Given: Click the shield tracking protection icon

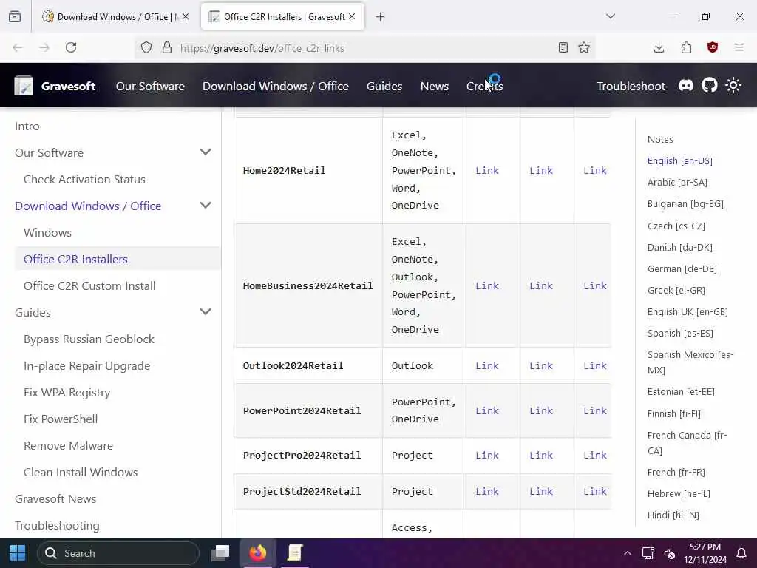Looking at the screenshot, I should [x=146, y=47].
